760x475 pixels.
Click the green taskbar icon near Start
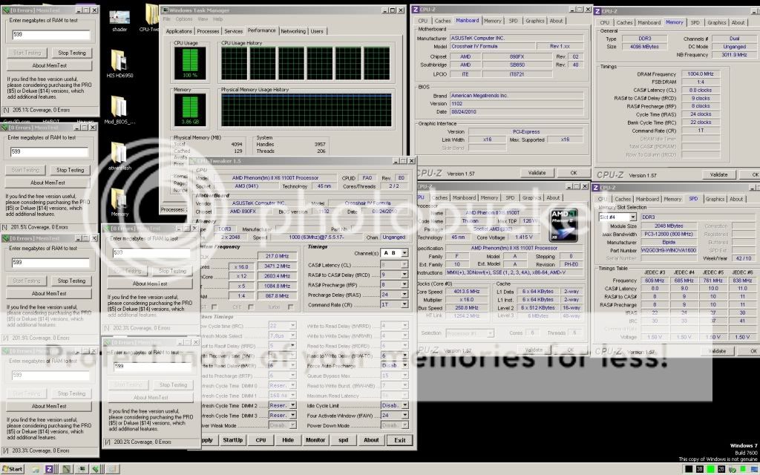click(97, 468)
